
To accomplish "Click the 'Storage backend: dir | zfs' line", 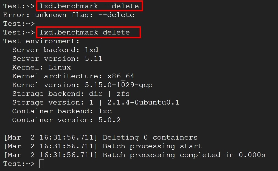I will pyautogui.click(x=71, y=94).
